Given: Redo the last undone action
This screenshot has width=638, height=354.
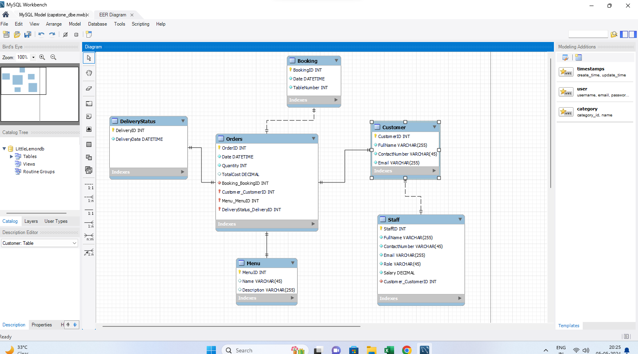Looking at the screenshot, I should 52,34.
